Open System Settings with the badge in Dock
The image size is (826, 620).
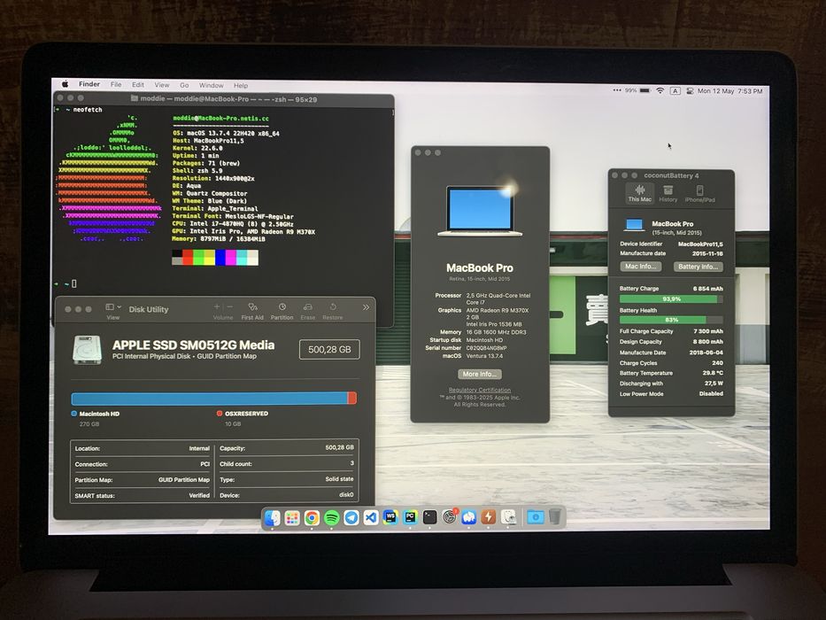(450, 517)
